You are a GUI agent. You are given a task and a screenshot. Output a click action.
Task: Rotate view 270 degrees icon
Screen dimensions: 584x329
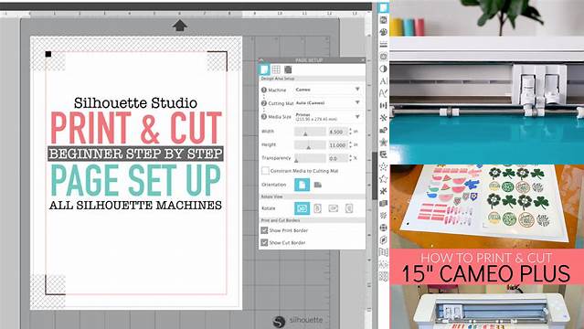click(349, 208)
